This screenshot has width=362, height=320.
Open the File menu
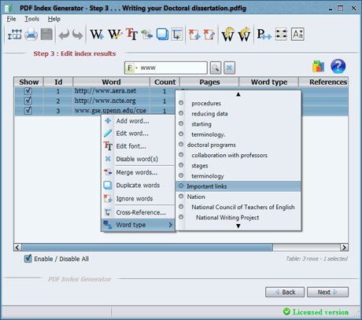pyautogui.click(x=11, y=19)
